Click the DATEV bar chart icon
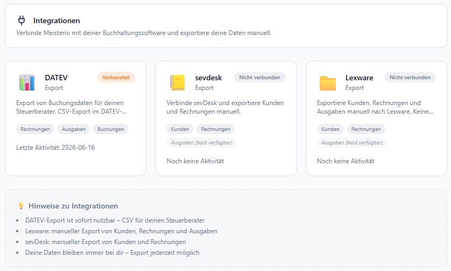Image resolution: width=451 pixels, height=271 pixels. tap(27, 82)
